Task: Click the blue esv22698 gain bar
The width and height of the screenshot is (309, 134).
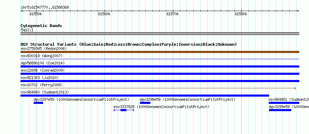Action: click(x=160, y=74)
